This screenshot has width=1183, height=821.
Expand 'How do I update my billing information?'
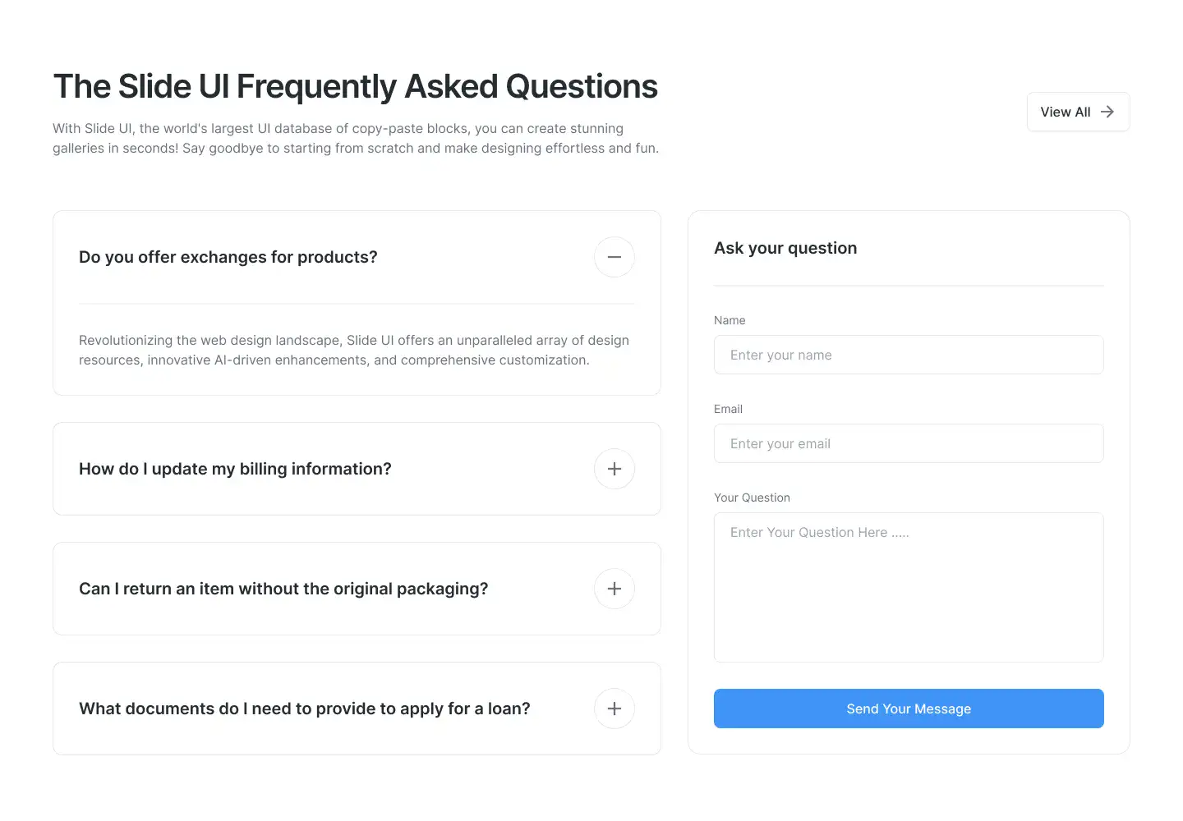[x=235, y=469]
